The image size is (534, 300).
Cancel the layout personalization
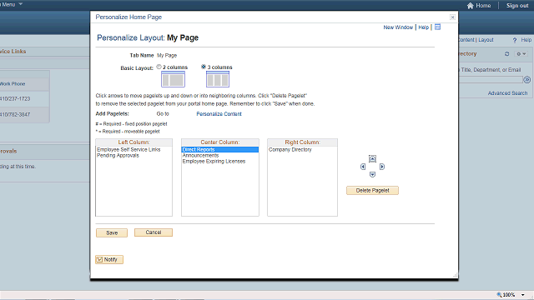coord(154,232)
